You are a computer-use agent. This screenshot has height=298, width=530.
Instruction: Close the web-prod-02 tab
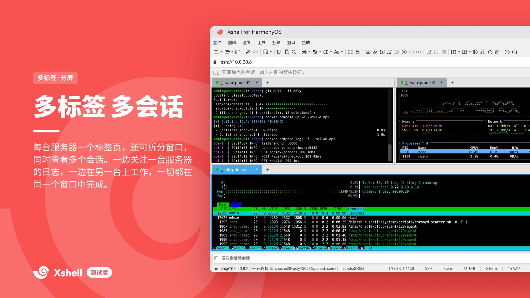(x=441, y=83)
